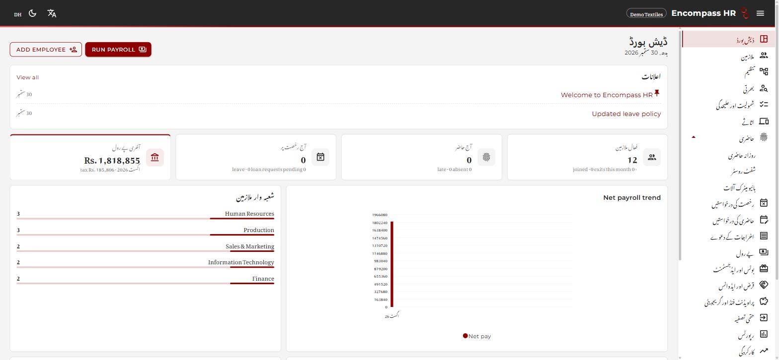Select Daily Attendance submenu item
Viewport: 779px width, 360px height.
742,156
